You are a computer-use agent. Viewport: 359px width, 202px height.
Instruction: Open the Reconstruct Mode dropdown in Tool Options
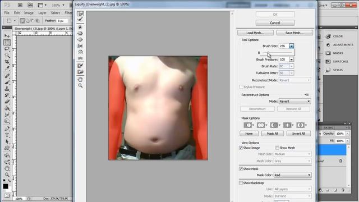pyautogui.click(x=294, y=80)
